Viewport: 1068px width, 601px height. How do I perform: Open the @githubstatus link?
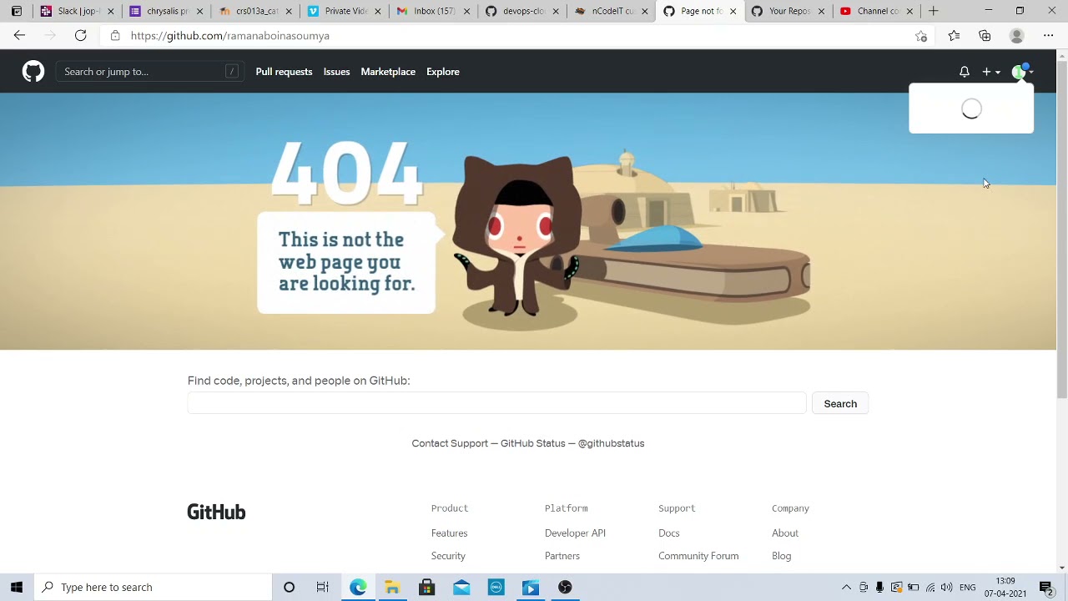612,443
